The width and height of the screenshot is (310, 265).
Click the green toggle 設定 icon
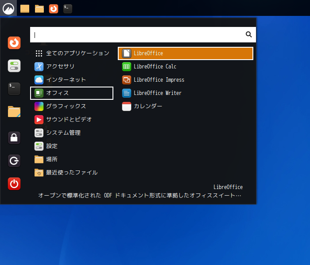(39, 146)
